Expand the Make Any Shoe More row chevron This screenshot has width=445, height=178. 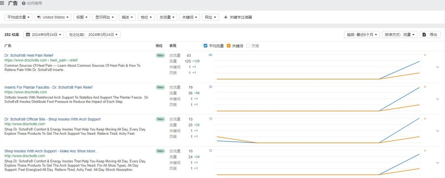438,163
